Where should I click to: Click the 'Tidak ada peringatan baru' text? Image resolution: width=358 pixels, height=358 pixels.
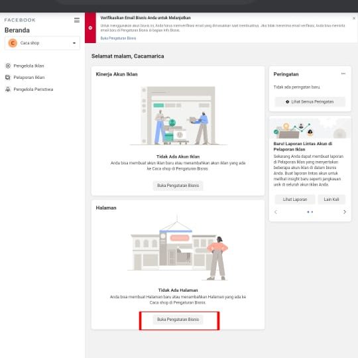pos(296,87)
